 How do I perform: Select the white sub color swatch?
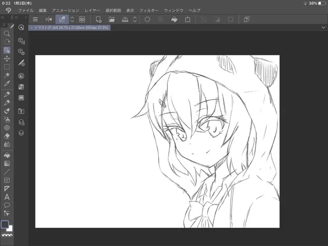pyautogui.click(x=10, y=229)
